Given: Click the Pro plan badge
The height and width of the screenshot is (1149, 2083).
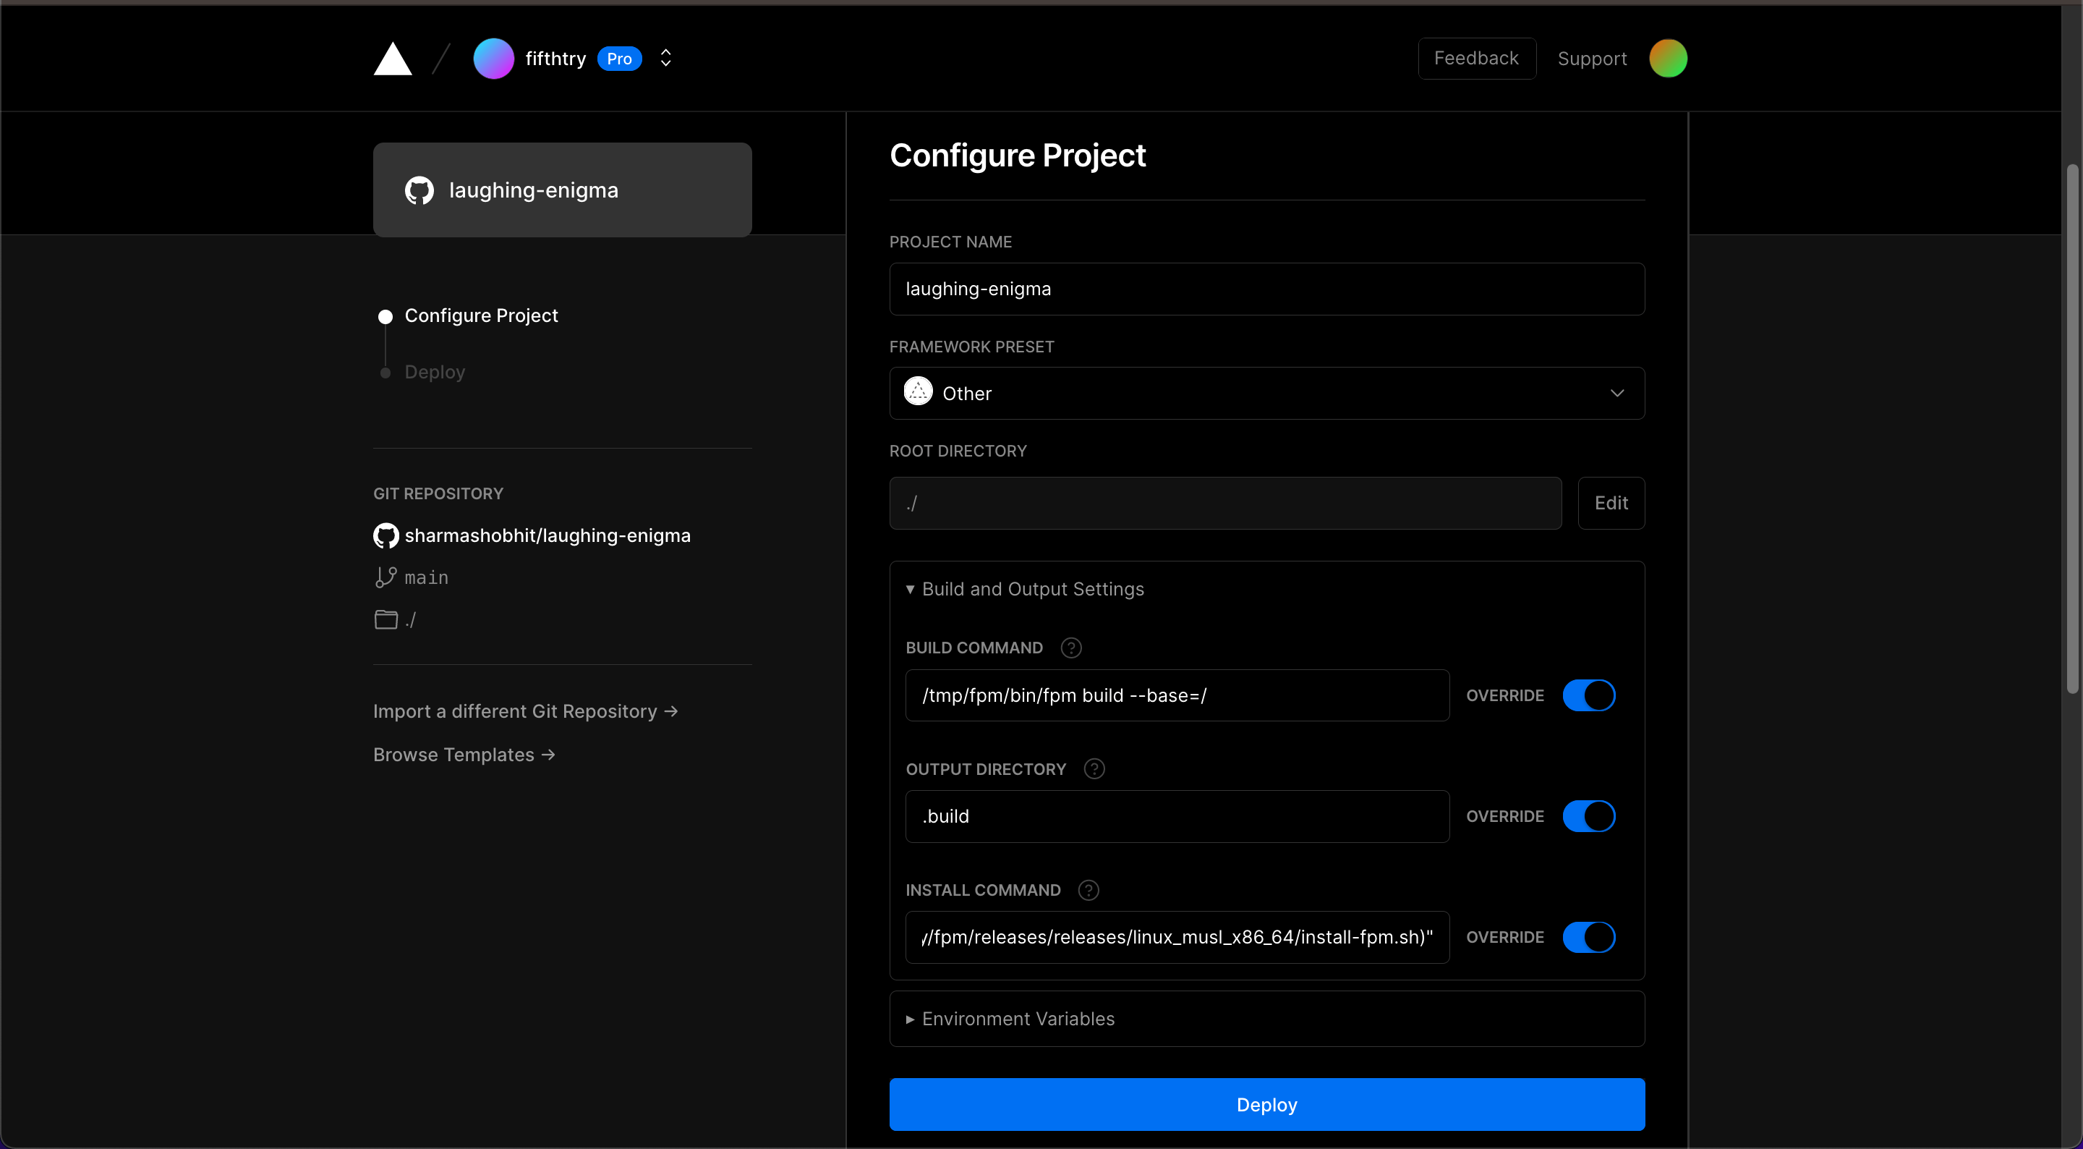Looking at the screenshot, I should [619, 59].
